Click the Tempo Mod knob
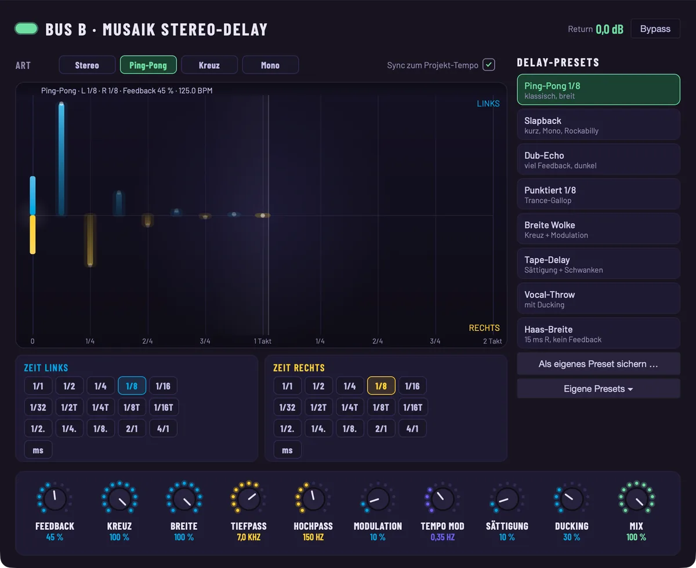This screenshot has width=696, height=568. 443,498
